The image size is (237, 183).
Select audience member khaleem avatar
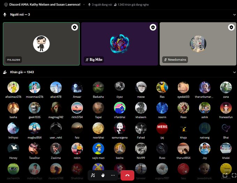pos(141,108)
